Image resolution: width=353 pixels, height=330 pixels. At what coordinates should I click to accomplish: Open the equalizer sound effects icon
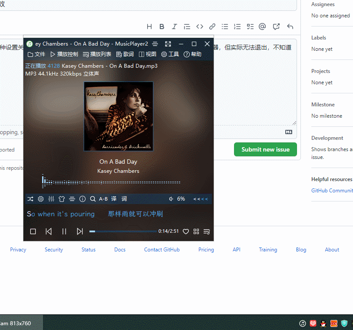click(51, 198)
